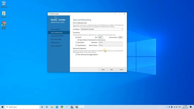
Task: Click the TCP/IP Port input field
Action: coord(101,37)
